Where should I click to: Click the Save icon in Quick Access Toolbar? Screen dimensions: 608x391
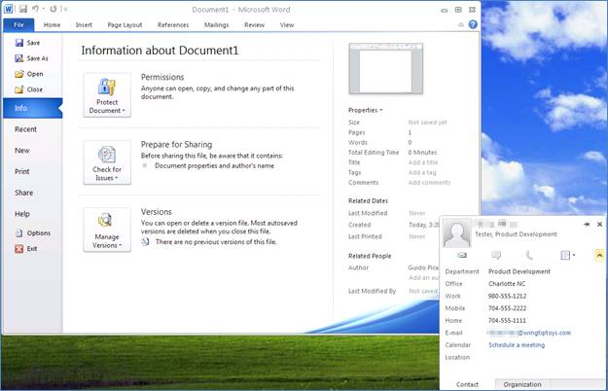pyautogui.click(x=23, y=9)
